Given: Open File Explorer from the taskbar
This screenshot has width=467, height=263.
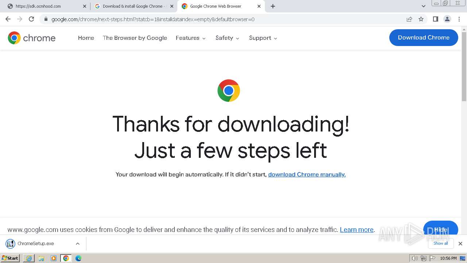Looking at the screenshot, I should point(41,258).
